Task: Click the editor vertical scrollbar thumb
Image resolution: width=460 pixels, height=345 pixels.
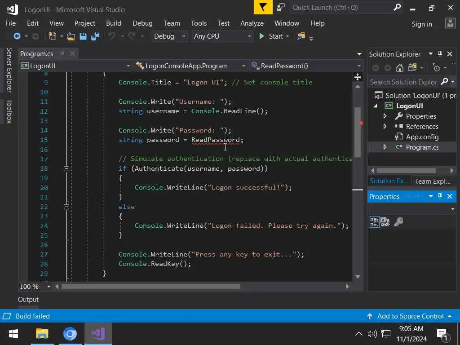Action: pos(357,132)
